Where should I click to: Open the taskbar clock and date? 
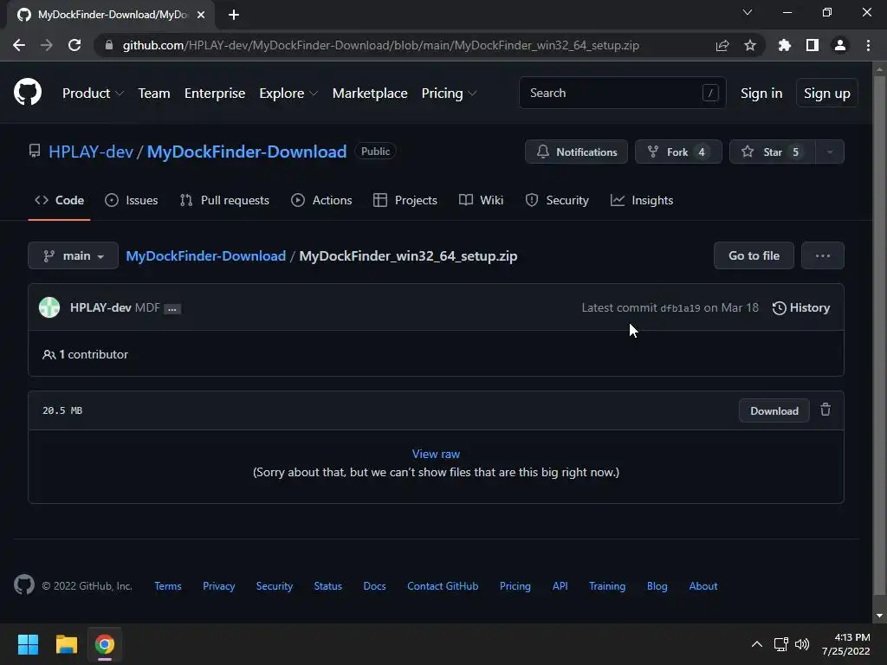[845, 644]
